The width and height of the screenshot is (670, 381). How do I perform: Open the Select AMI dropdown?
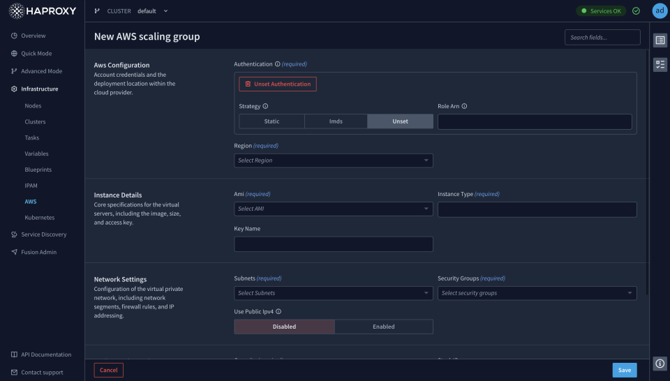[x=334, y=209]
